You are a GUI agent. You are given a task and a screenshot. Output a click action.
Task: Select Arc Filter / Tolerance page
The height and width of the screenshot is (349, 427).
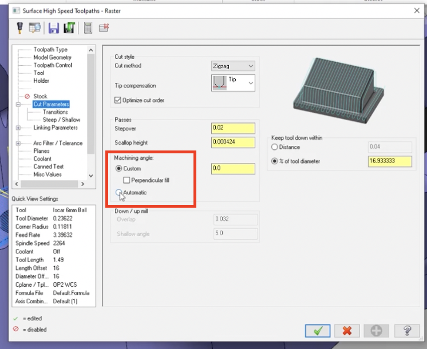58,143
